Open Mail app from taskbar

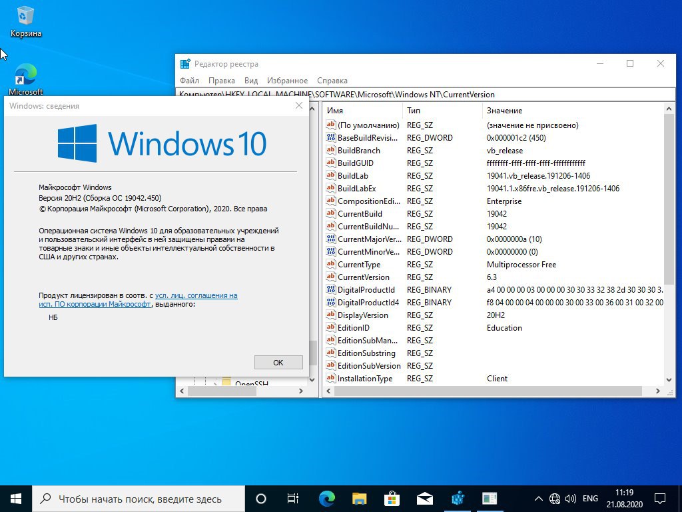pos(424,499)
